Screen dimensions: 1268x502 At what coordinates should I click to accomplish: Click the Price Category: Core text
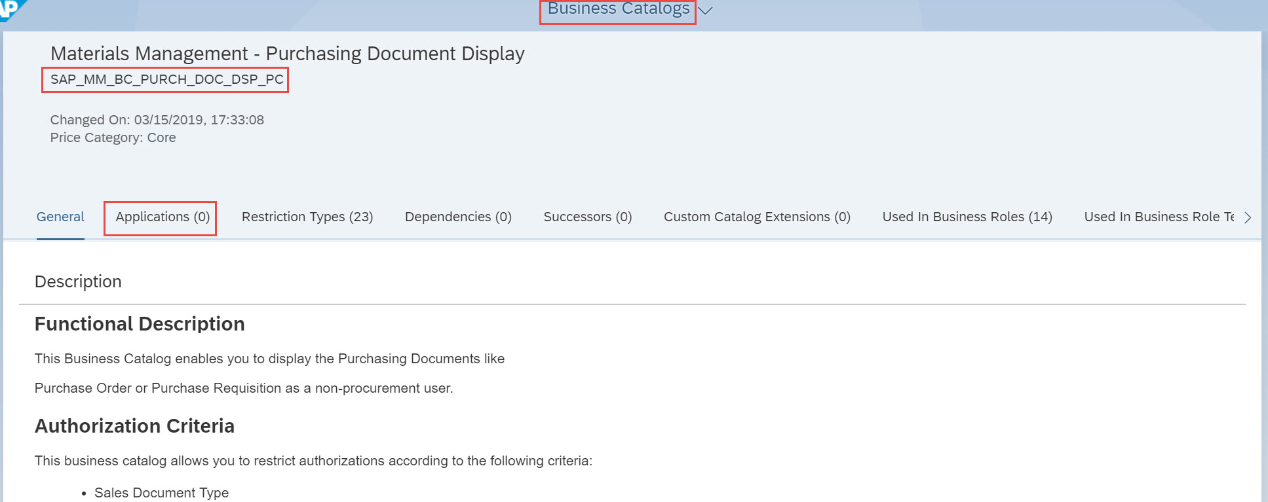point(113,137)
